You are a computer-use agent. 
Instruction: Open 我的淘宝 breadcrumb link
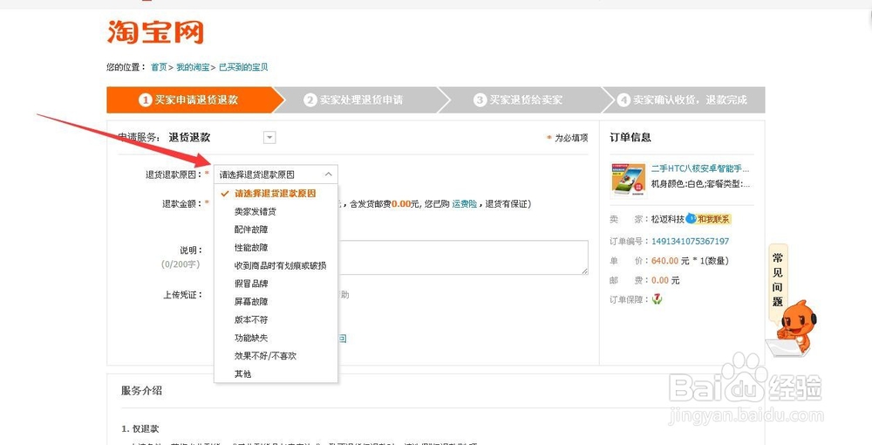coord(193,67)
